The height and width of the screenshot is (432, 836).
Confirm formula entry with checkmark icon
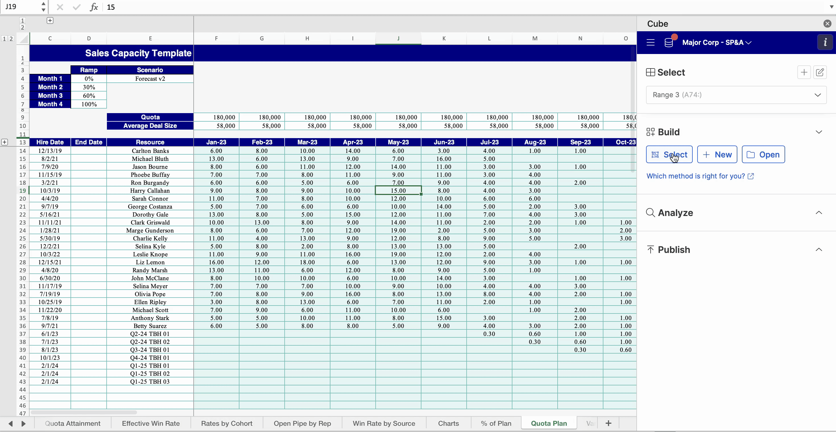click(x=76, y=7)
